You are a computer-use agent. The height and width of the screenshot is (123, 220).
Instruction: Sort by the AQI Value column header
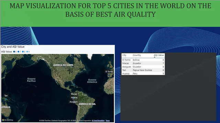(x=158, y=55)
